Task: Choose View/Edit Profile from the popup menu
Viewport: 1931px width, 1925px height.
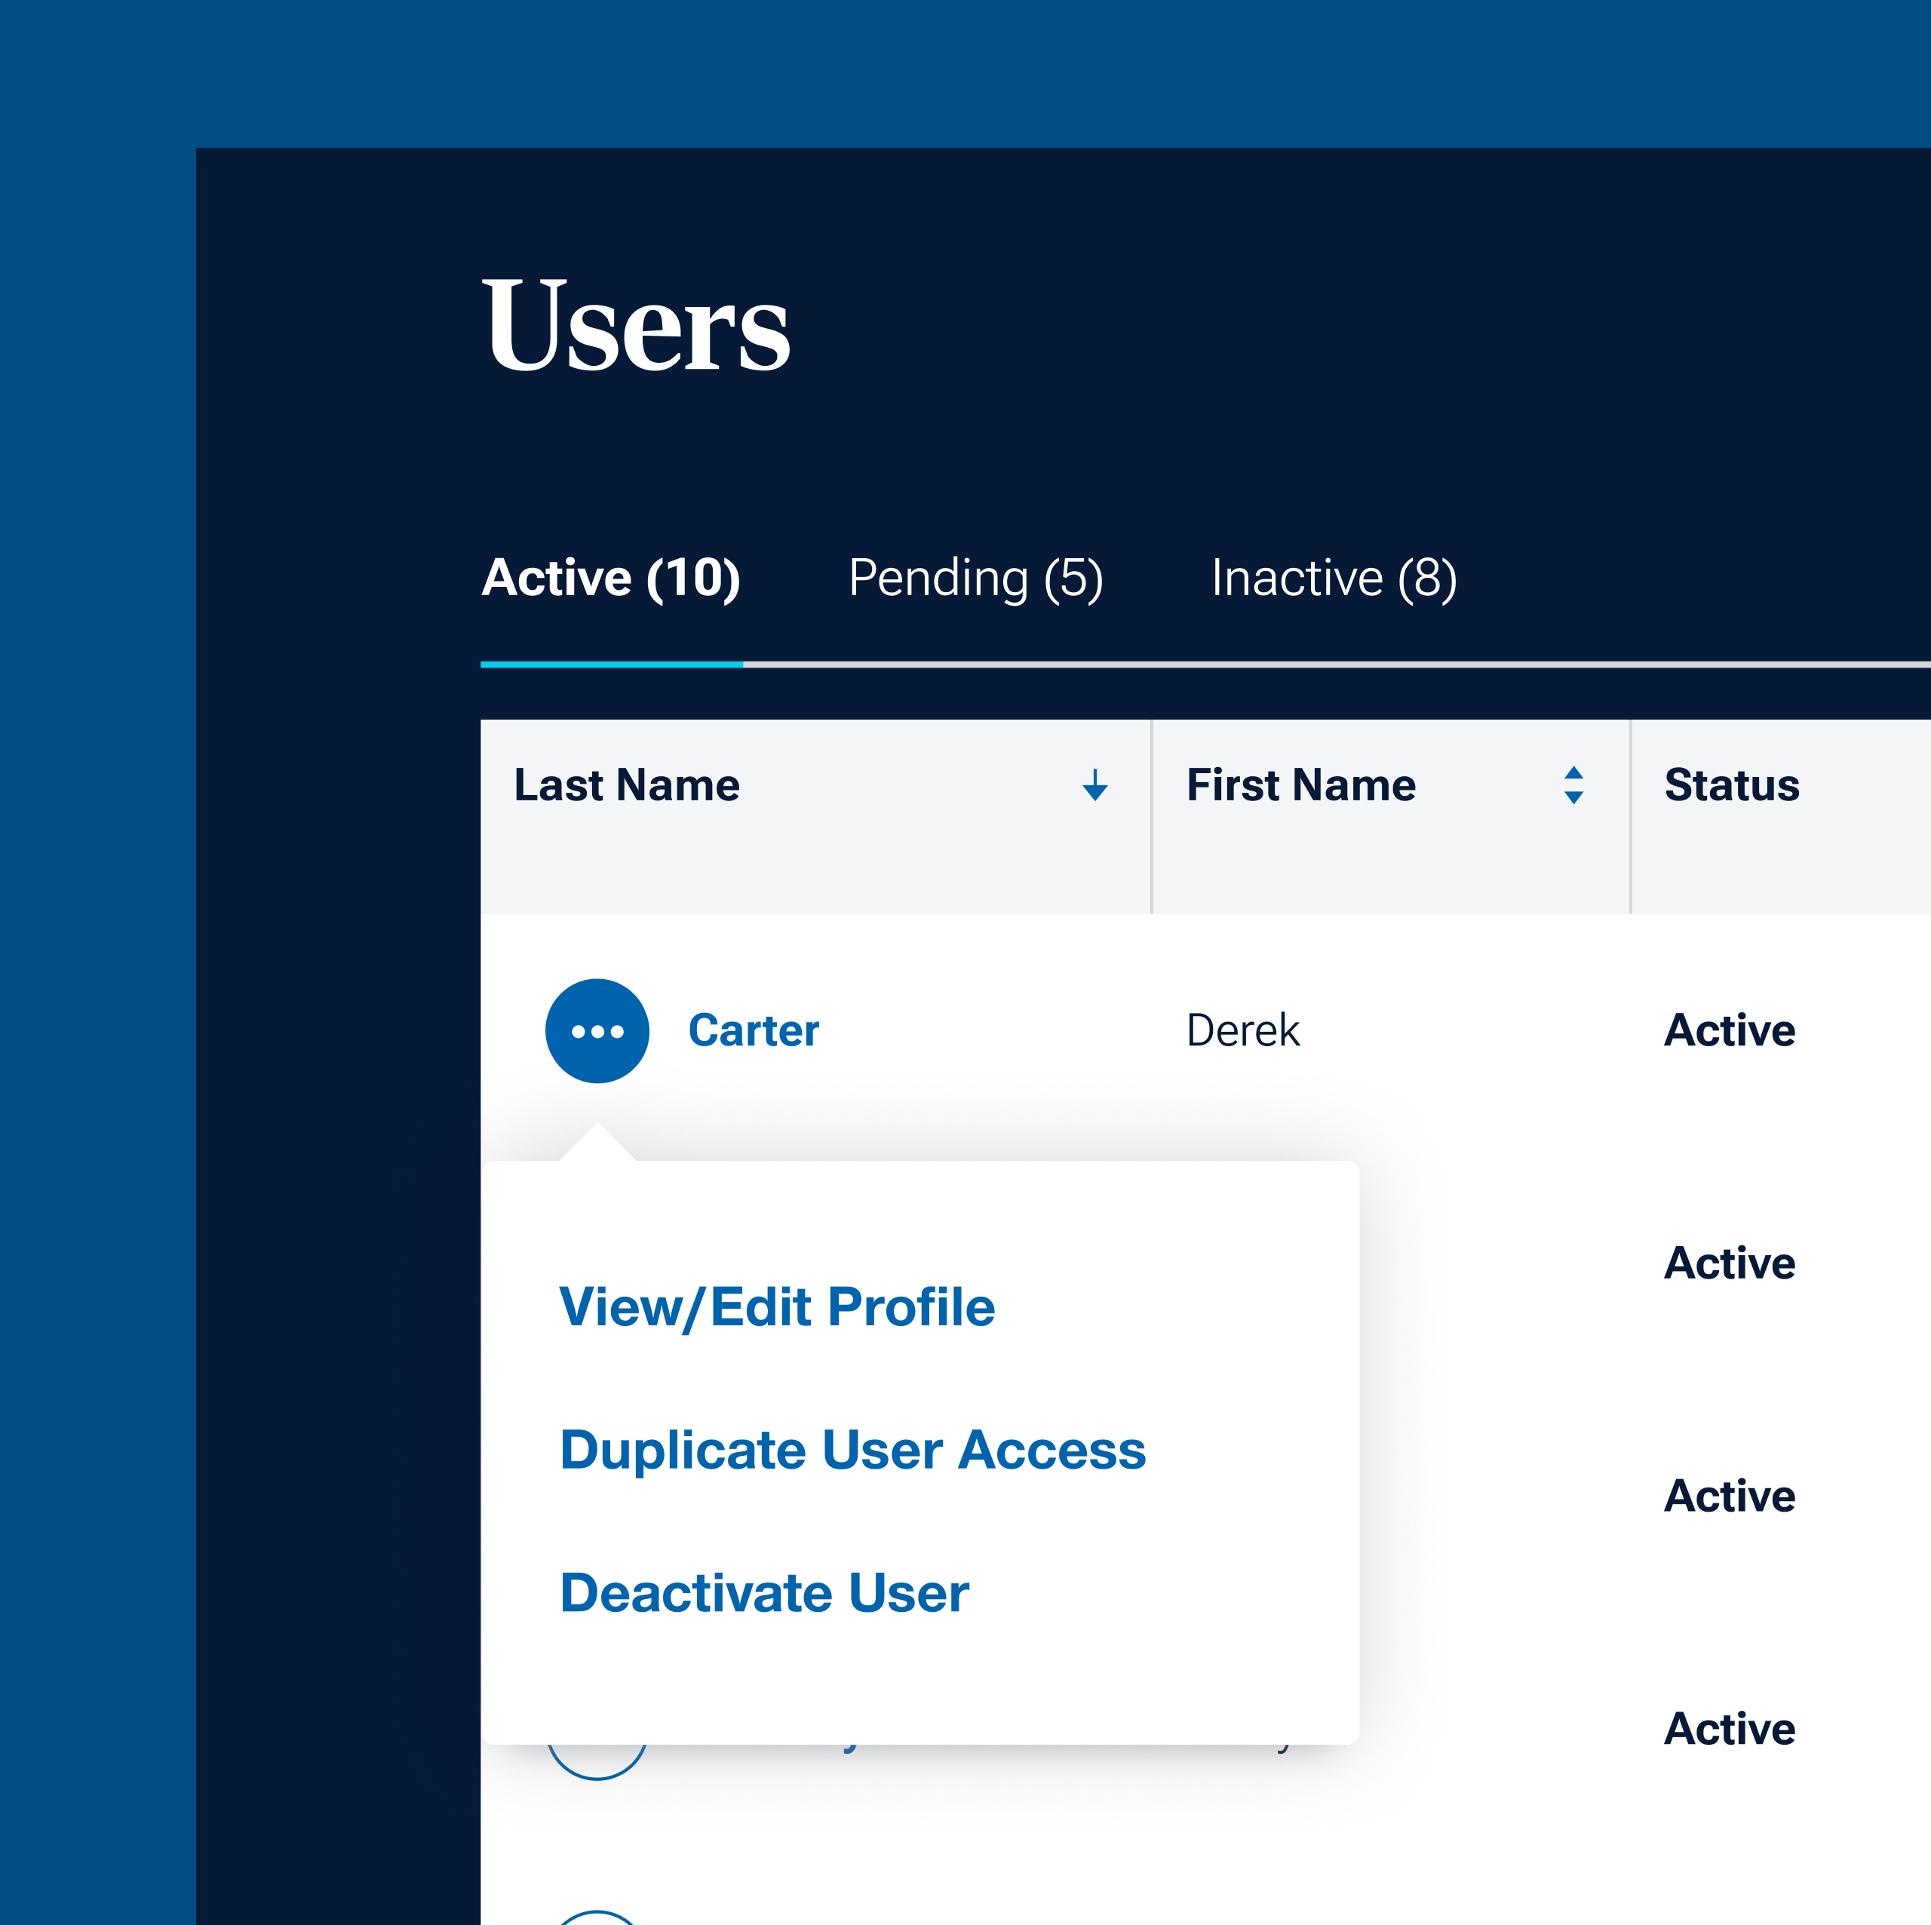Action: (x=777, y=1307)
